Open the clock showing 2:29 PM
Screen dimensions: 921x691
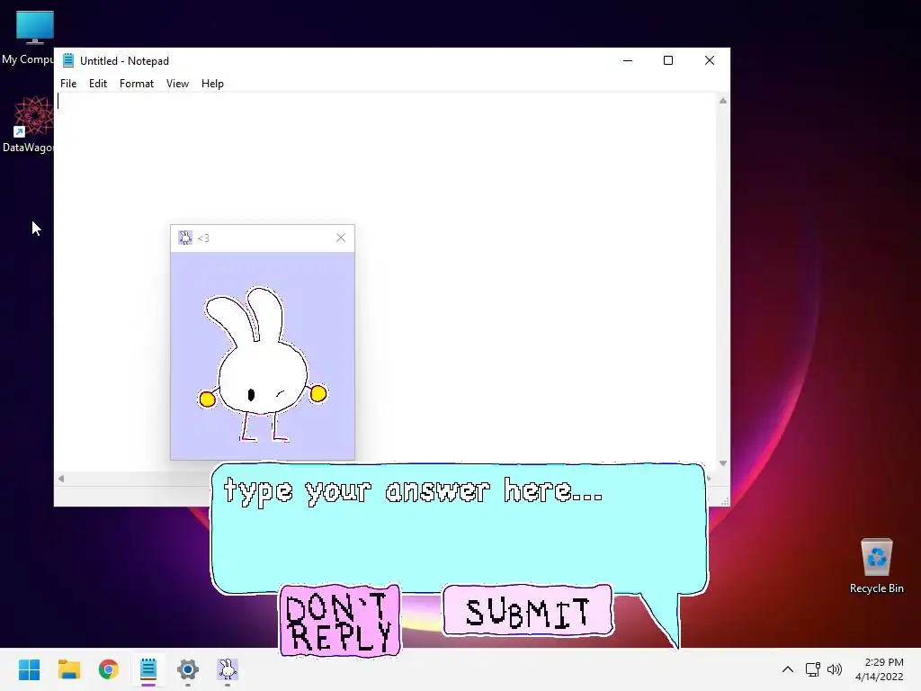(880, 669)
